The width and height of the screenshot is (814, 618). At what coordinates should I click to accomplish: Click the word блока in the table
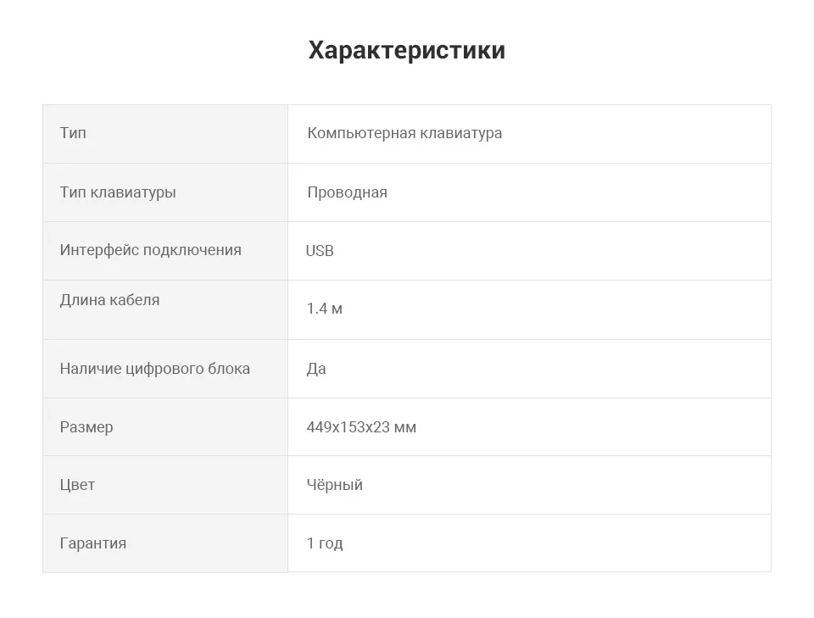[x=229, y=369]
